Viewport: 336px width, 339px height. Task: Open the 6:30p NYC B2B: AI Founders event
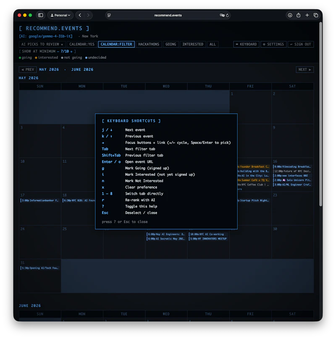(x=79, y=201)
